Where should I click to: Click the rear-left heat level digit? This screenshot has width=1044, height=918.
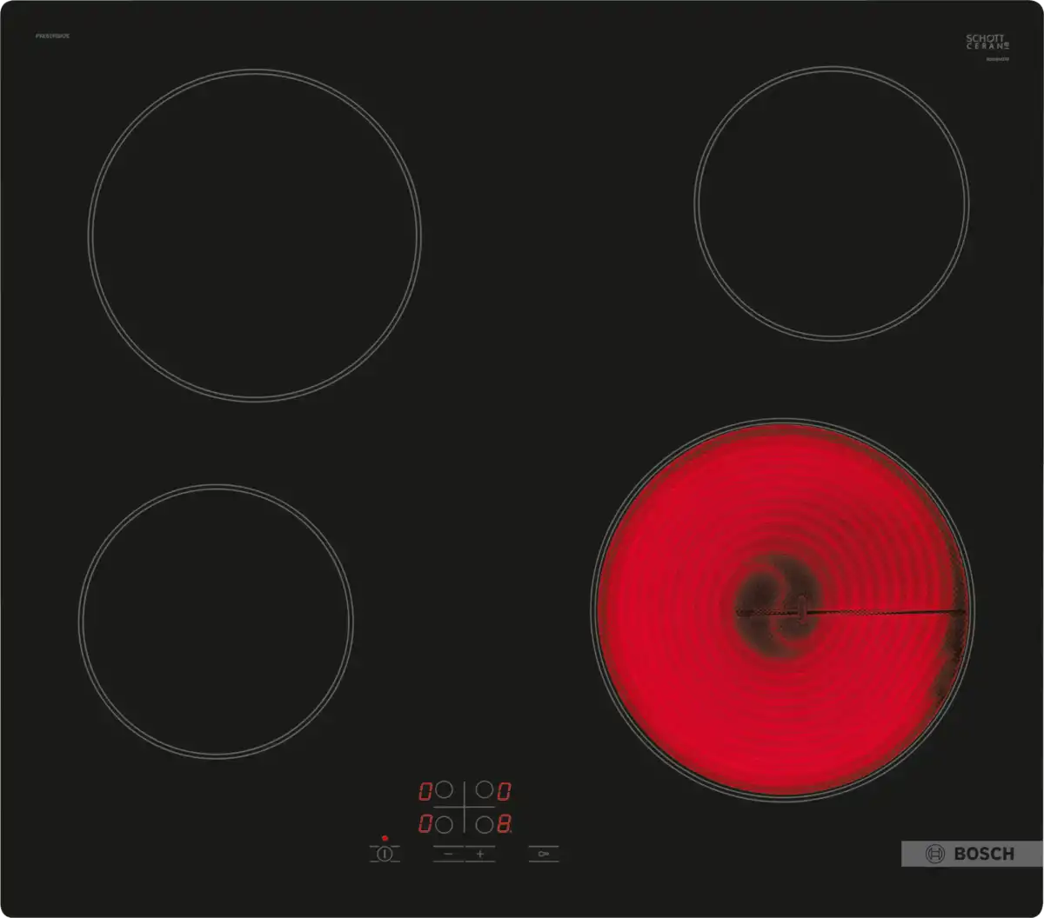coord(425,792)
